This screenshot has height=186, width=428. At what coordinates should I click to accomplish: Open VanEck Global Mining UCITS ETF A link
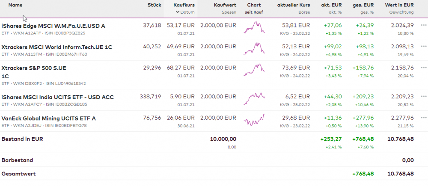coord(49,118)
